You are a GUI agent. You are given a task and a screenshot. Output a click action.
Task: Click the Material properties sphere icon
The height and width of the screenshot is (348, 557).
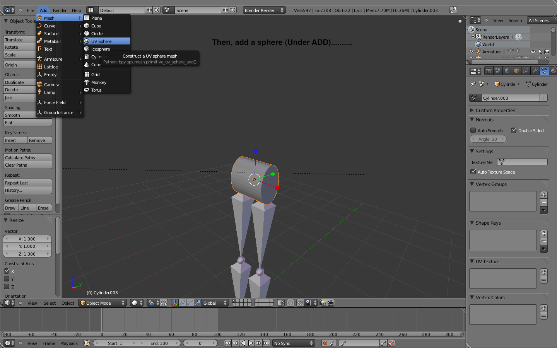[554, 72]
